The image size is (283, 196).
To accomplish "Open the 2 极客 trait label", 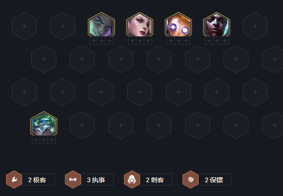I will [37, 179].
